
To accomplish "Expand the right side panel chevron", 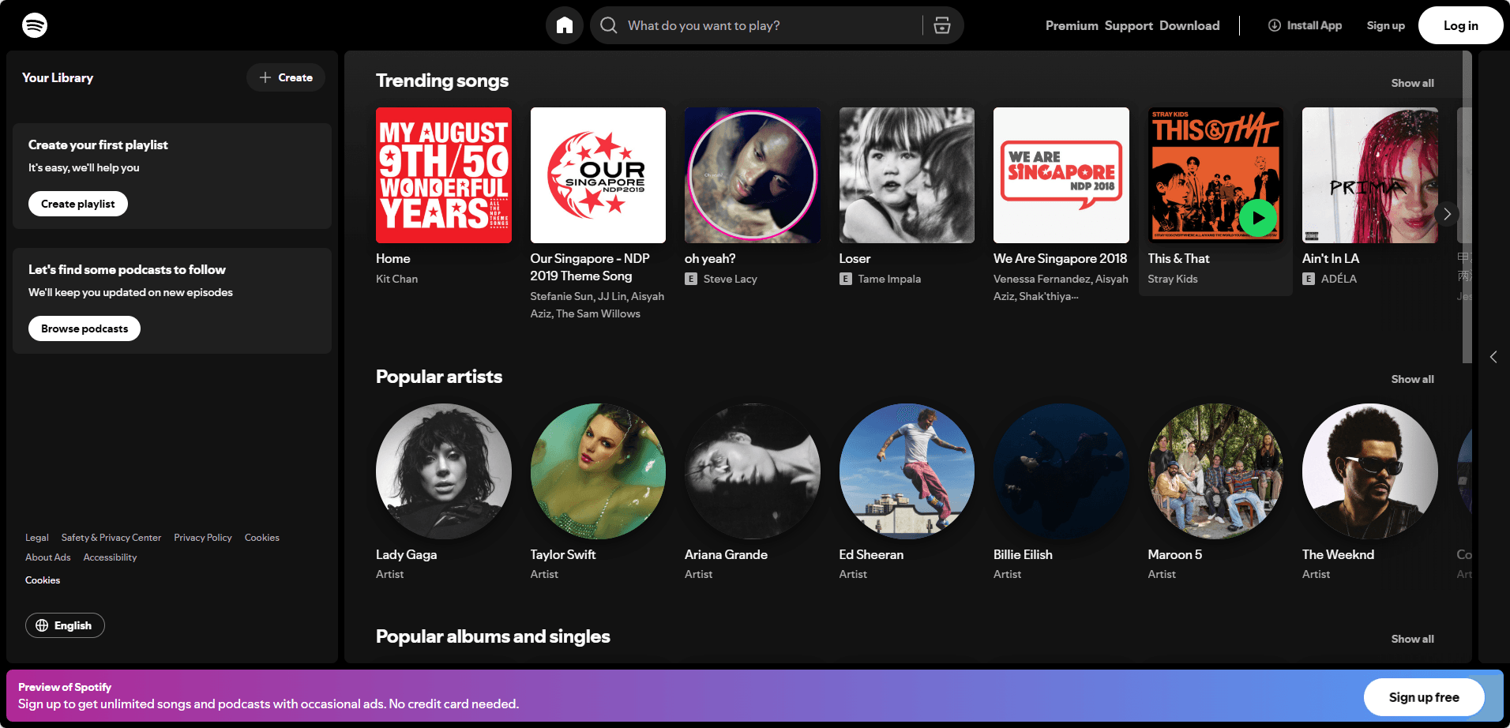I will pos(1493,357).
